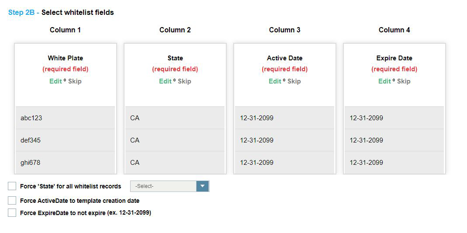Click the Step 2B heading text
467x233 pixels.
point(61,13)
